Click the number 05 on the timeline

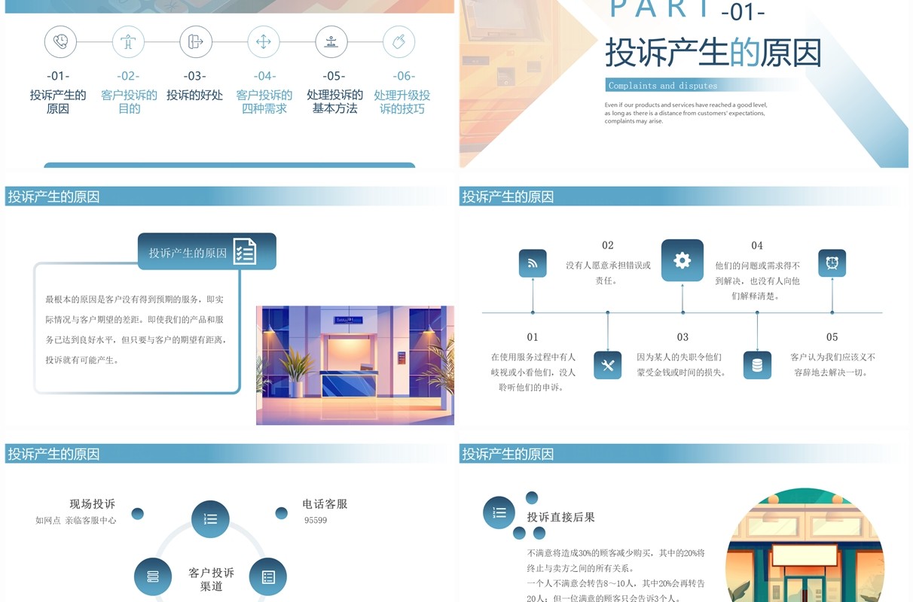pyautogui.click(x=832, y=337)
